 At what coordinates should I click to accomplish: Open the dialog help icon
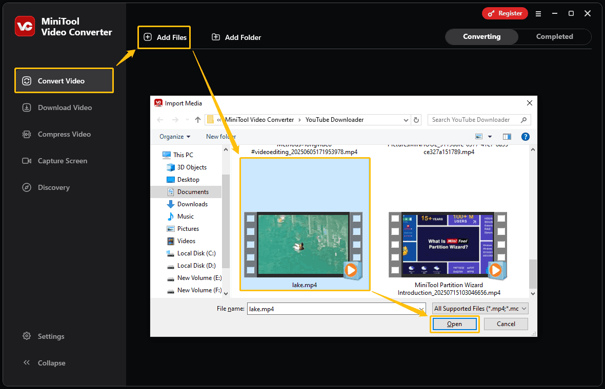click(525, 137)
